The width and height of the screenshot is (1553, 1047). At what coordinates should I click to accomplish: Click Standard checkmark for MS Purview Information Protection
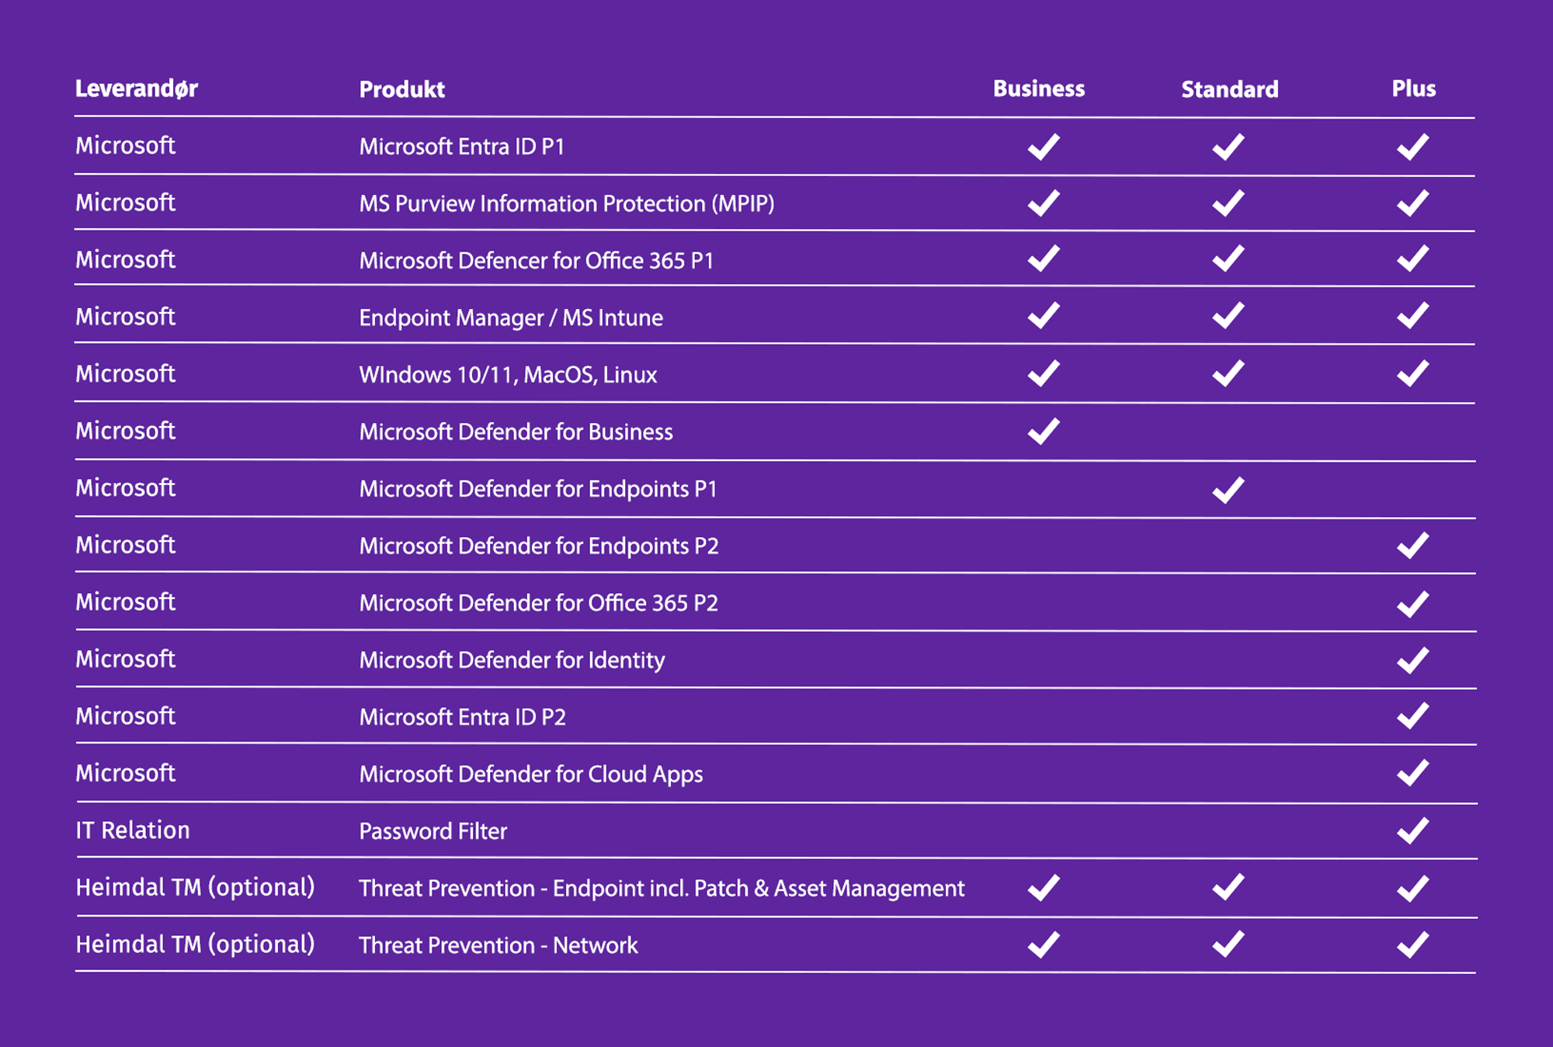1228,203
